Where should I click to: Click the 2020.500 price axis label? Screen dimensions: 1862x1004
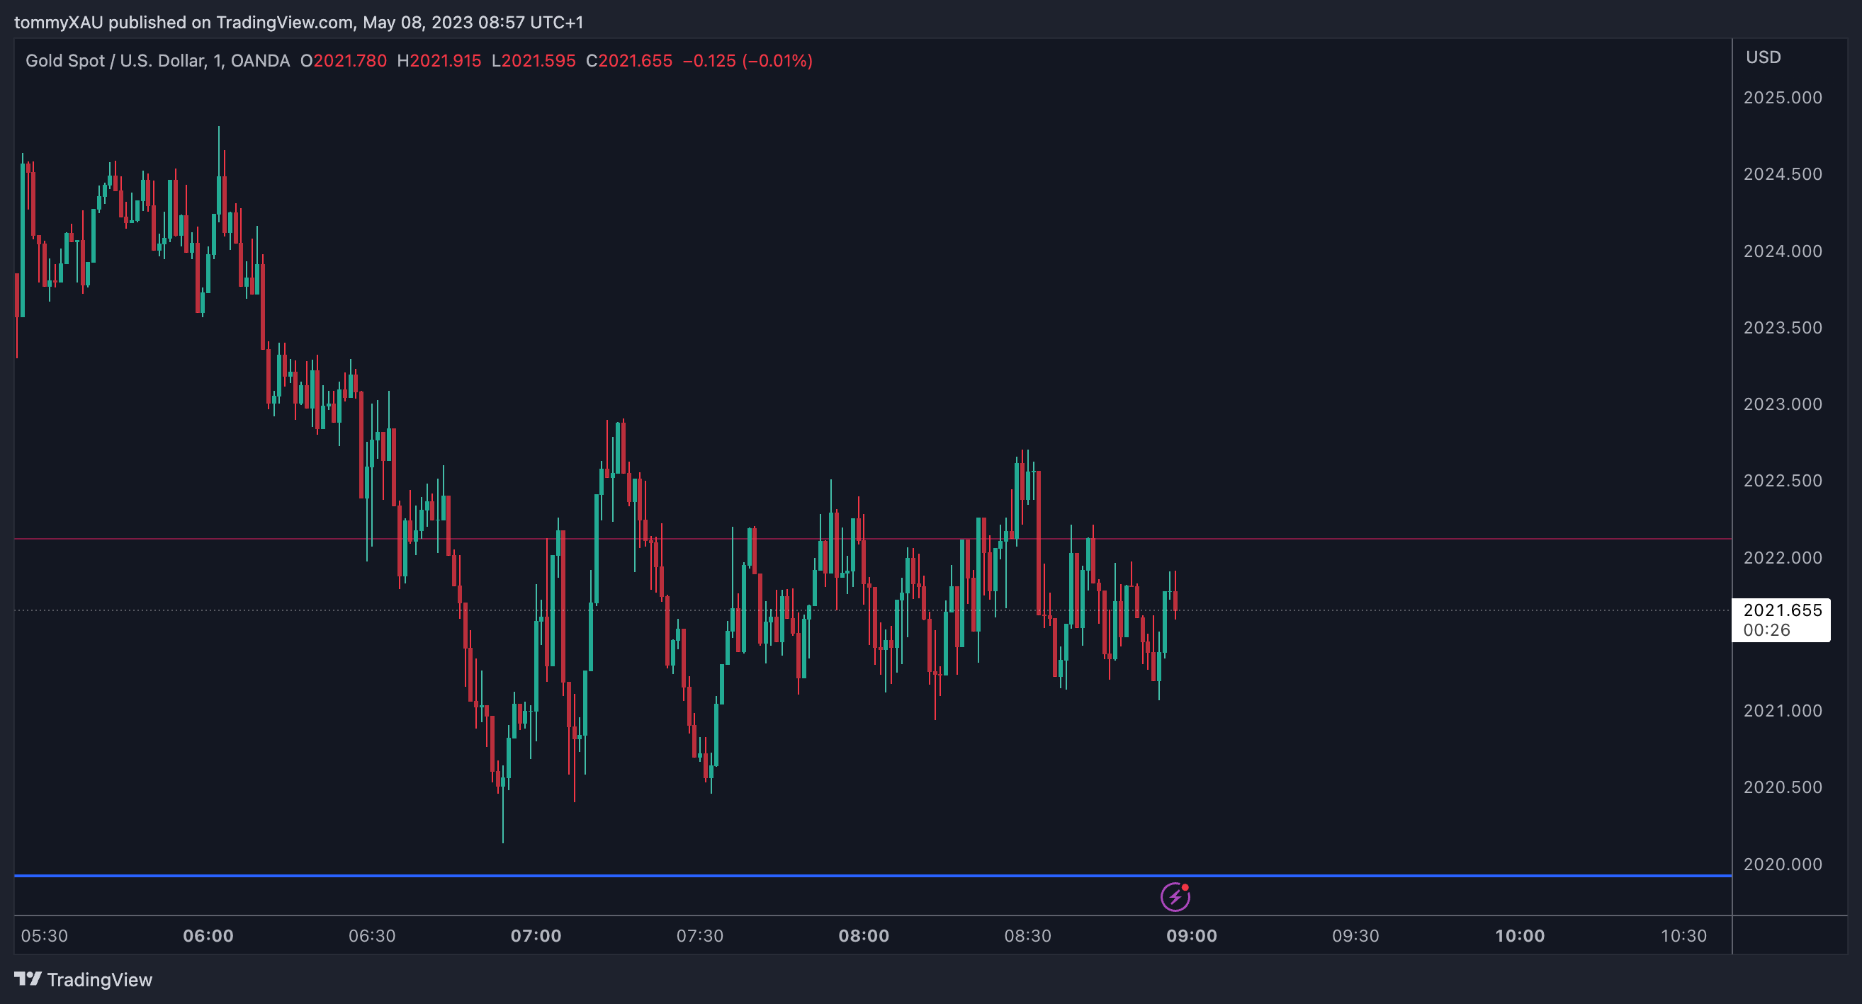(x=1783, y=787)
